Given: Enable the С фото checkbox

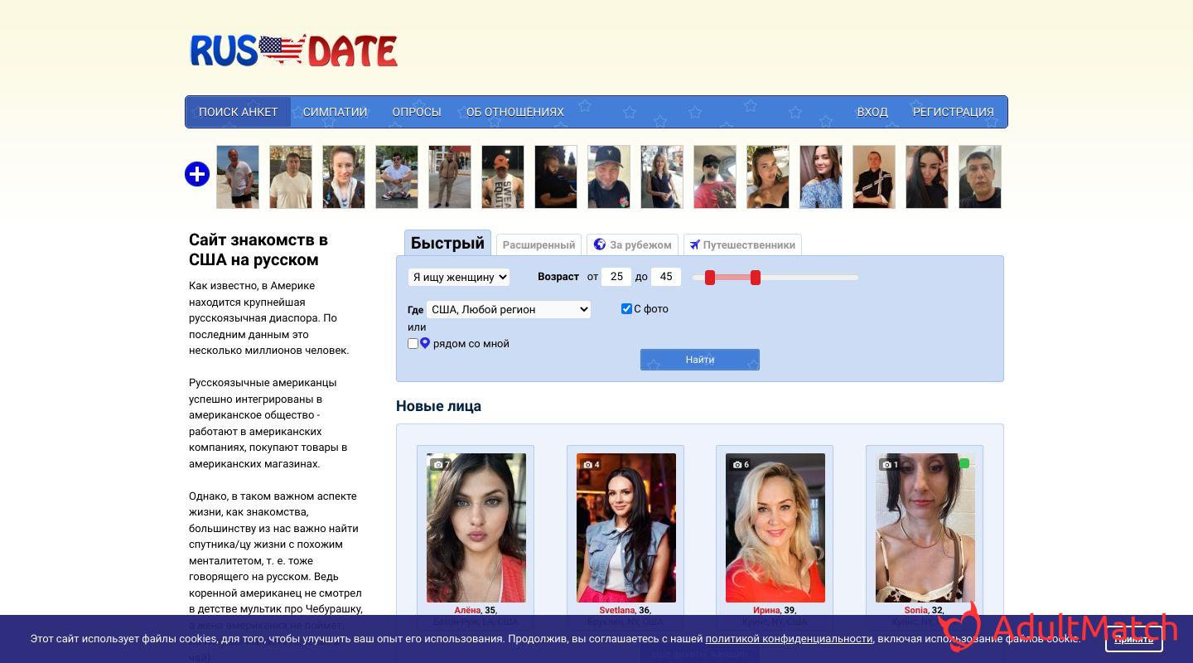Looking at the screenshot, I should click(626, 308).
